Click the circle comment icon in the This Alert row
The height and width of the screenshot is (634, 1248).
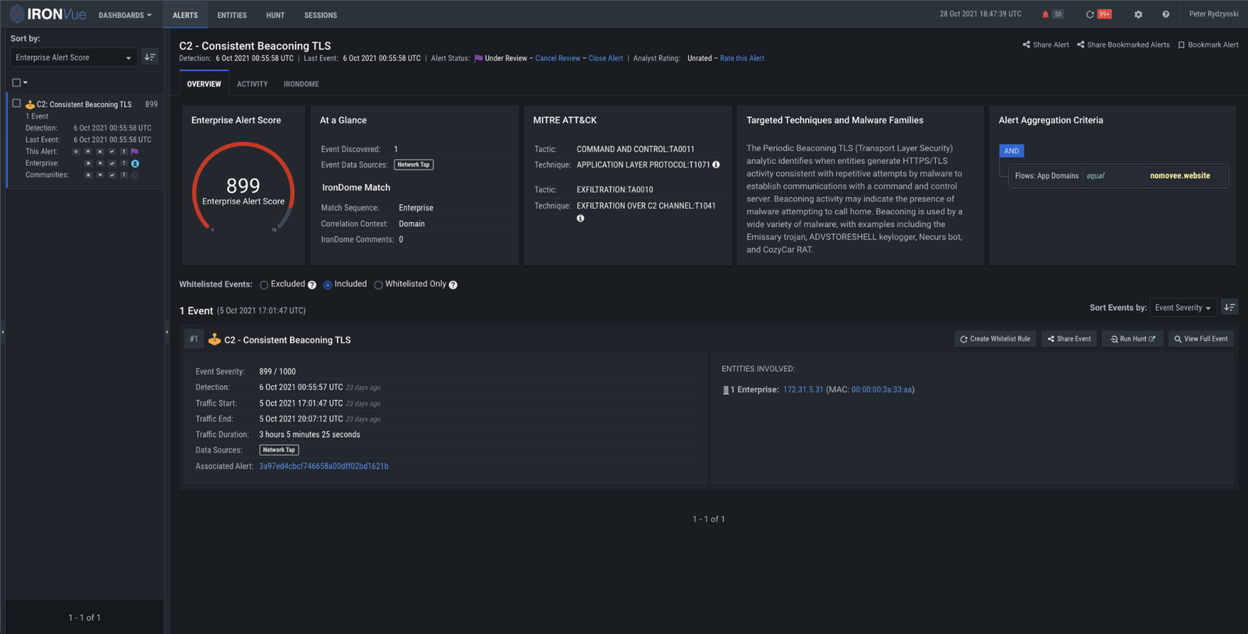click(76, 151)
